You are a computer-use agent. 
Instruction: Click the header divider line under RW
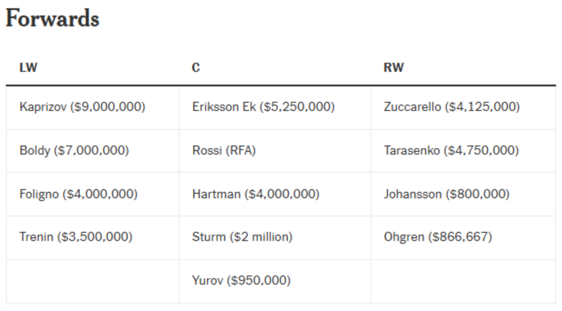pyautogui.click(x=463, y=85)
